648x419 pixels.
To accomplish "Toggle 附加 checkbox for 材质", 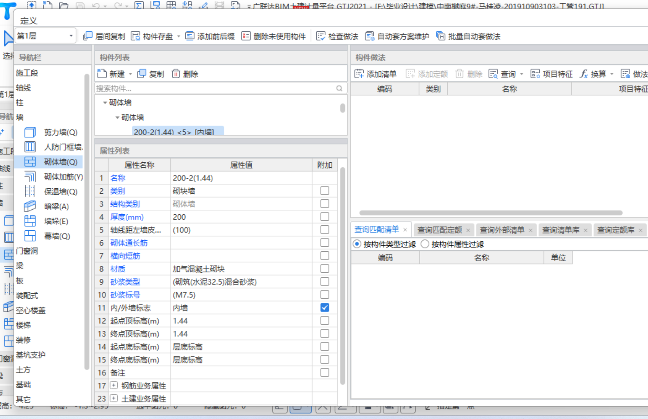I will (x=325, y=269).
